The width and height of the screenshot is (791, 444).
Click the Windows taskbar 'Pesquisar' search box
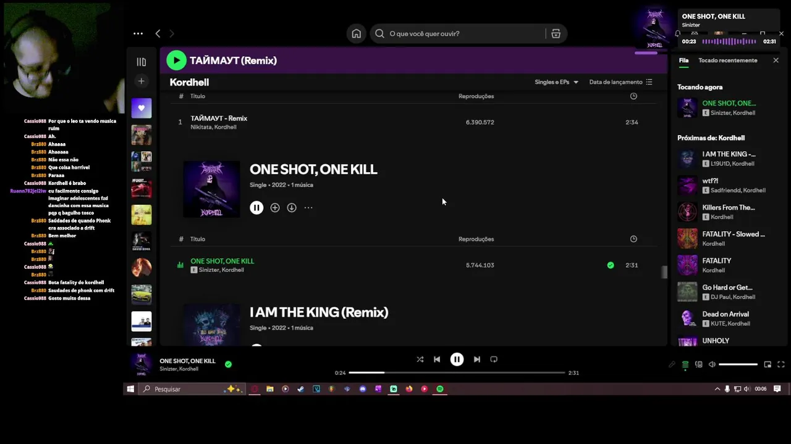(x=191, y=389)
